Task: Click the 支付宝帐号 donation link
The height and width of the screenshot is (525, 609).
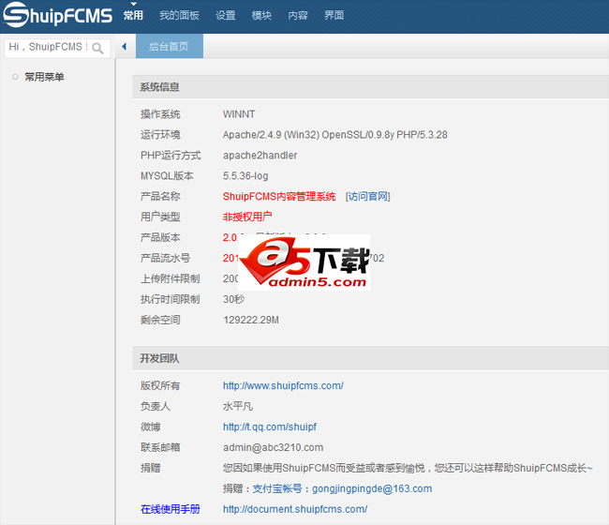Action: click(342, 488)
